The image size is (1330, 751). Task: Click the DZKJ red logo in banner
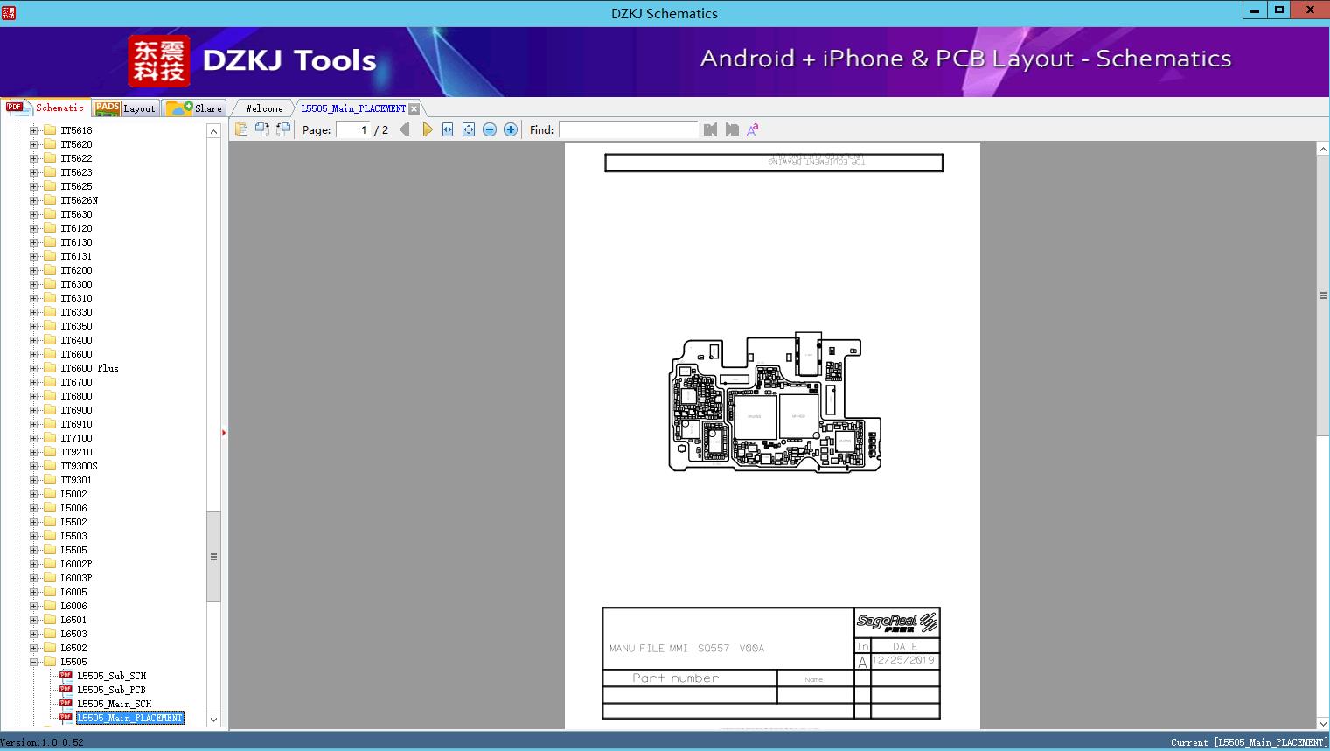point(159,61)
